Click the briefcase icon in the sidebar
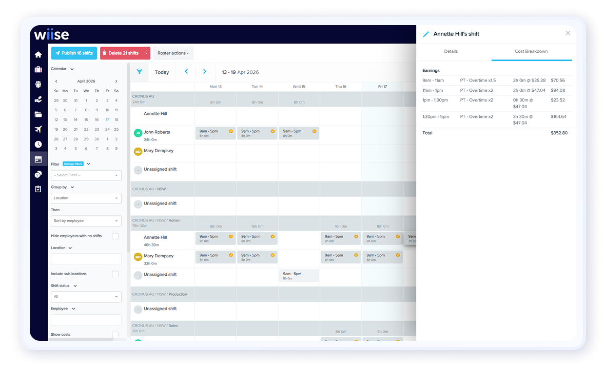 coord(38,70)
